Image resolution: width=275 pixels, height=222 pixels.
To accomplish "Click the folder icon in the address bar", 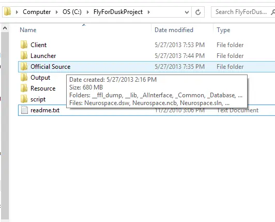I will 7,11.
